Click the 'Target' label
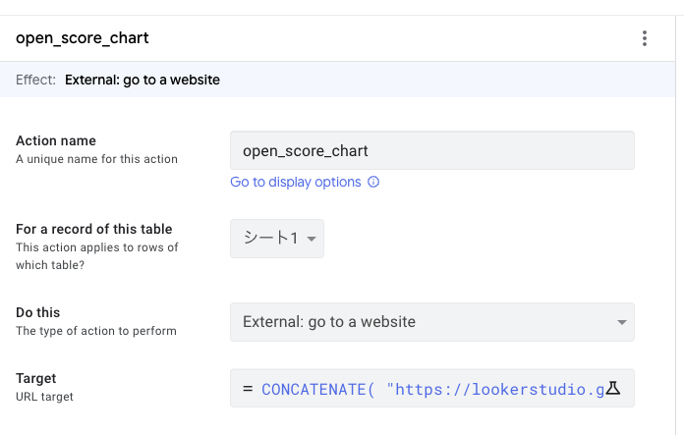This screenshot has height=435, width=684. click(x=36, y=378)
